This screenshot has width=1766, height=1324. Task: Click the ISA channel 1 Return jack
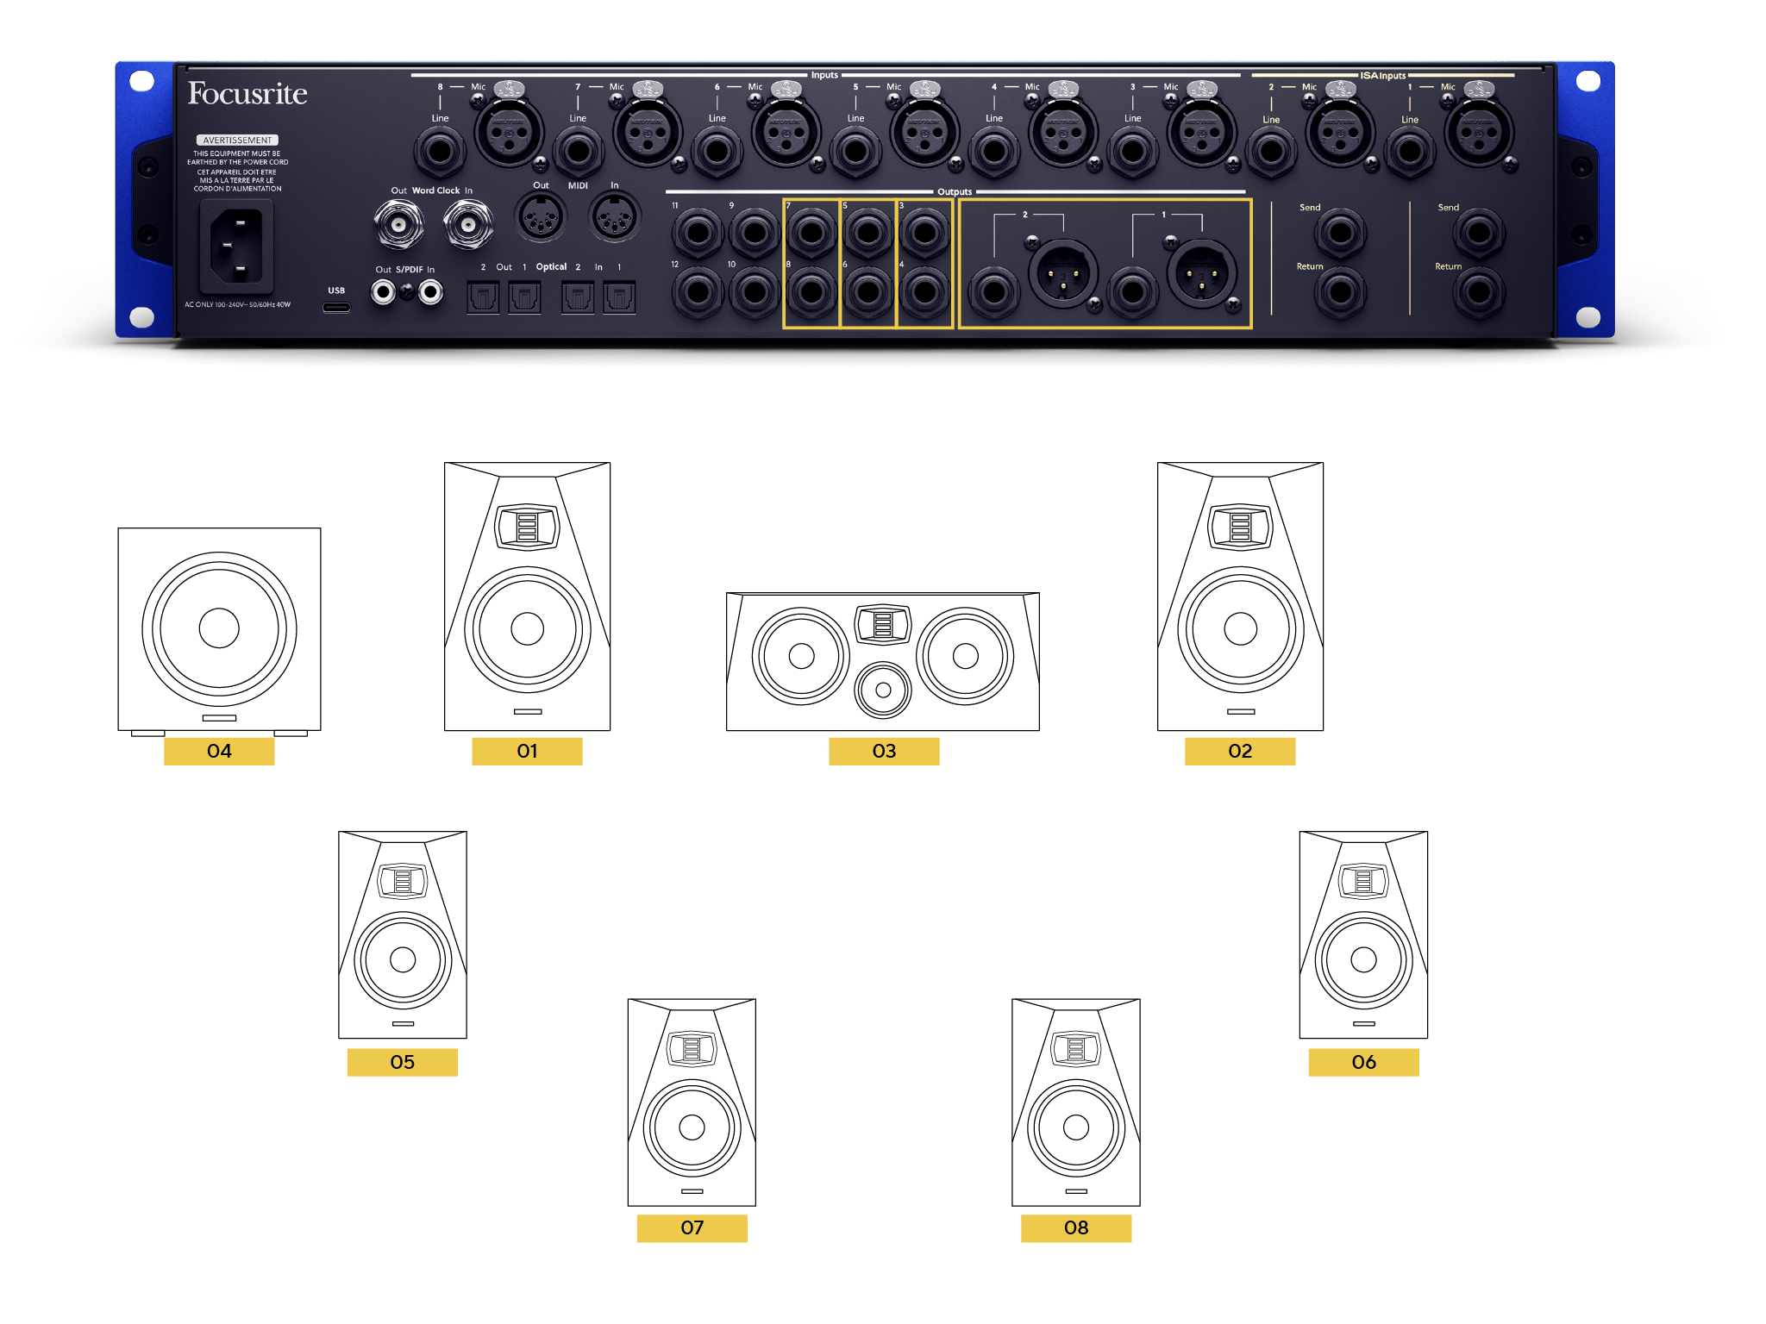[x=1479, y=292]
